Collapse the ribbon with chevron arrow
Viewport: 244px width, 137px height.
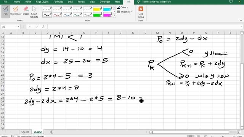click(241, 20)
